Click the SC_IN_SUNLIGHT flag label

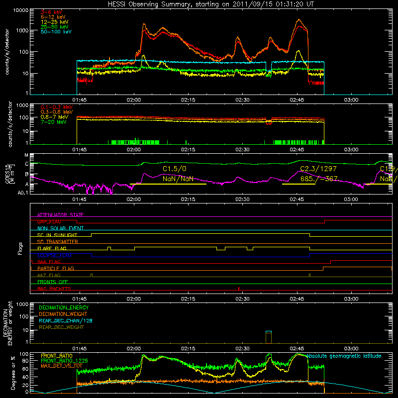(x=57, y=235)
